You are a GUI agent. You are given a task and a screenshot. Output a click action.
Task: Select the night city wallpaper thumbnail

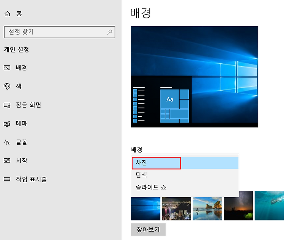pos(176,209)
